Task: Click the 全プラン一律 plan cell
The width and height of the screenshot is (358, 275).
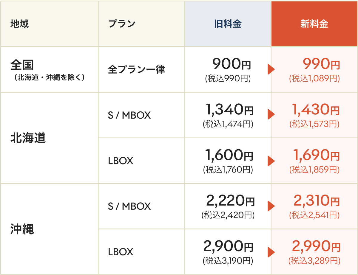Action: (x=141, y=69)
